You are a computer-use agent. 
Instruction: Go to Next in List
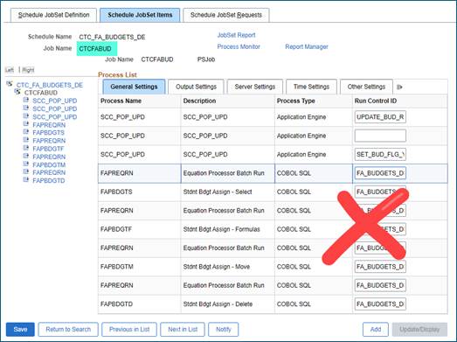[x=183, y=330]
